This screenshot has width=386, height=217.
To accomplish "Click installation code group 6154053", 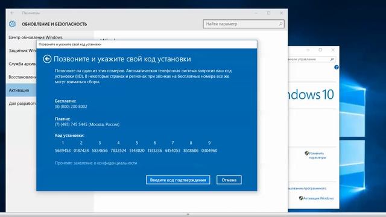I will tap(172, 151).
